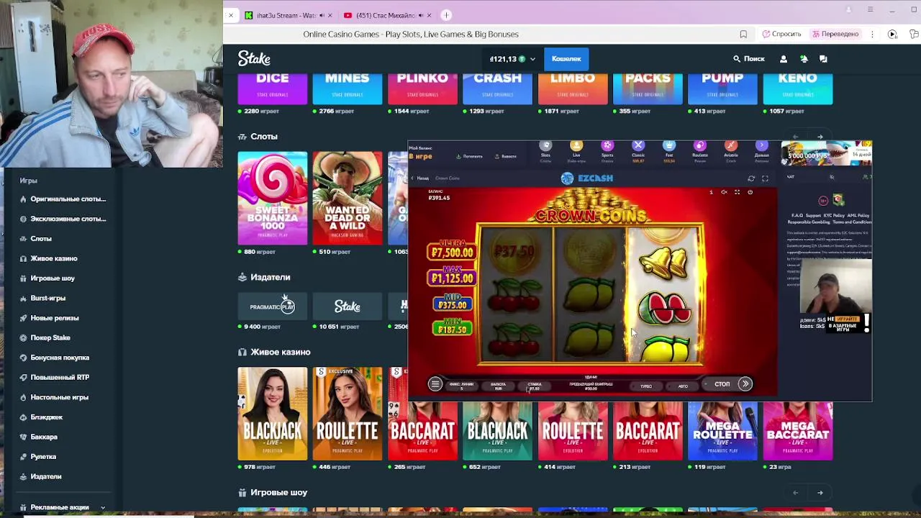
Task: Open Sports category in EZCASH nav
Action: tap(607, 150)
